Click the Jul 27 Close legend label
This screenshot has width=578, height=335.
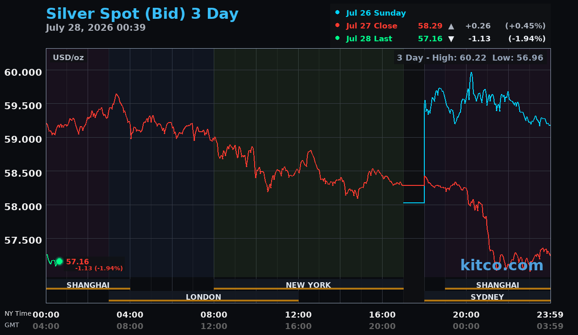[x=372, y=26]
